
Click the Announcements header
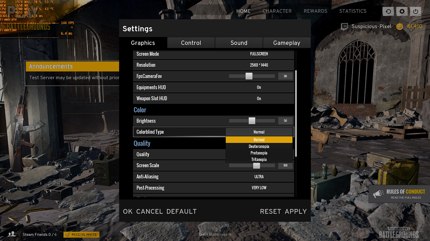73,66
